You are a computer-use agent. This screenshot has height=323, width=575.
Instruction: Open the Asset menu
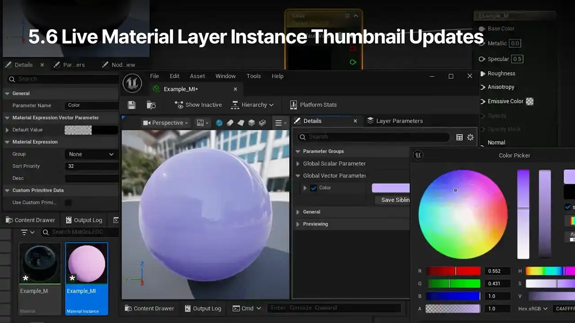click(x=197, y=76)
